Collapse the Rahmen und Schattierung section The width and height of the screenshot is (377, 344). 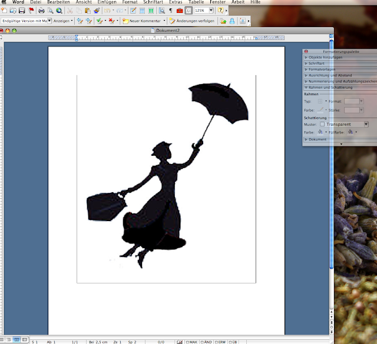tap(340, 88)
